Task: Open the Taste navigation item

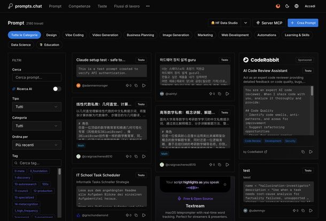Action: pos(102,6)
